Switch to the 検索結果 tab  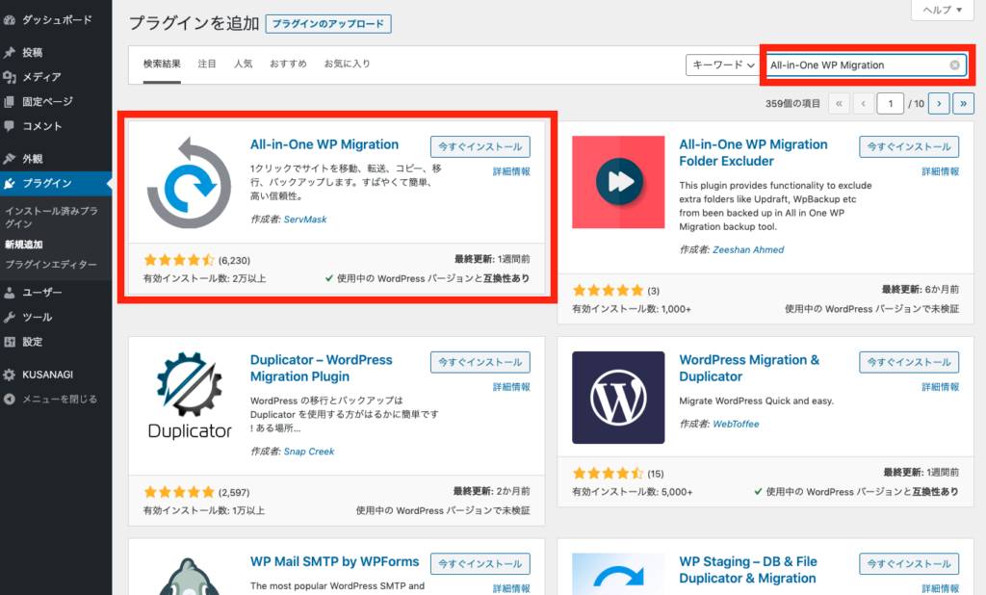pos(162,64)
